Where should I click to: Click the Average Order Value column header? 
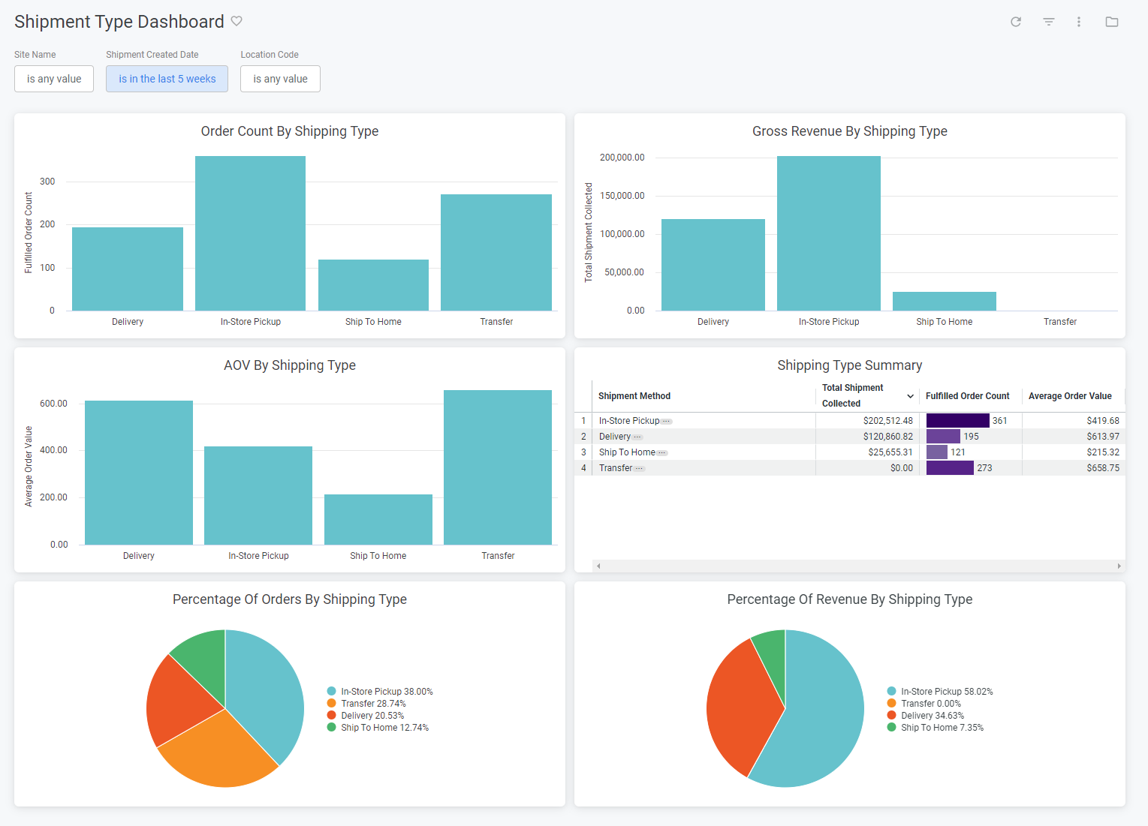coord(1070,396)
